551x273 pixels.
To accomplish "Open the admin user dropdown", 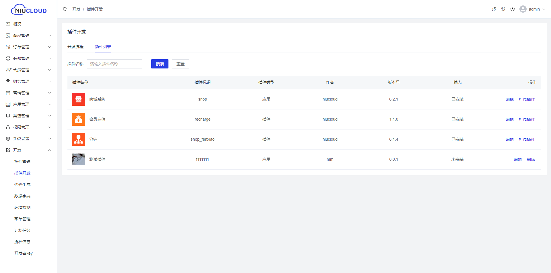I will pos(532,9).
